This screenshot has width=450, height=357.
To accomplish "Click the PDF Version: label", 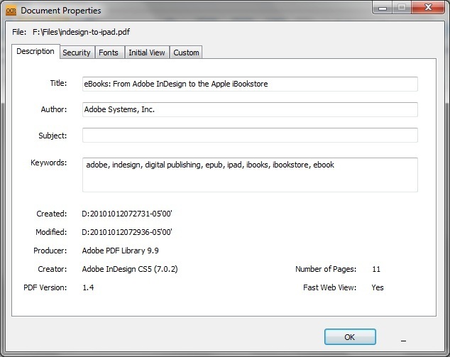I will [45, 287].
